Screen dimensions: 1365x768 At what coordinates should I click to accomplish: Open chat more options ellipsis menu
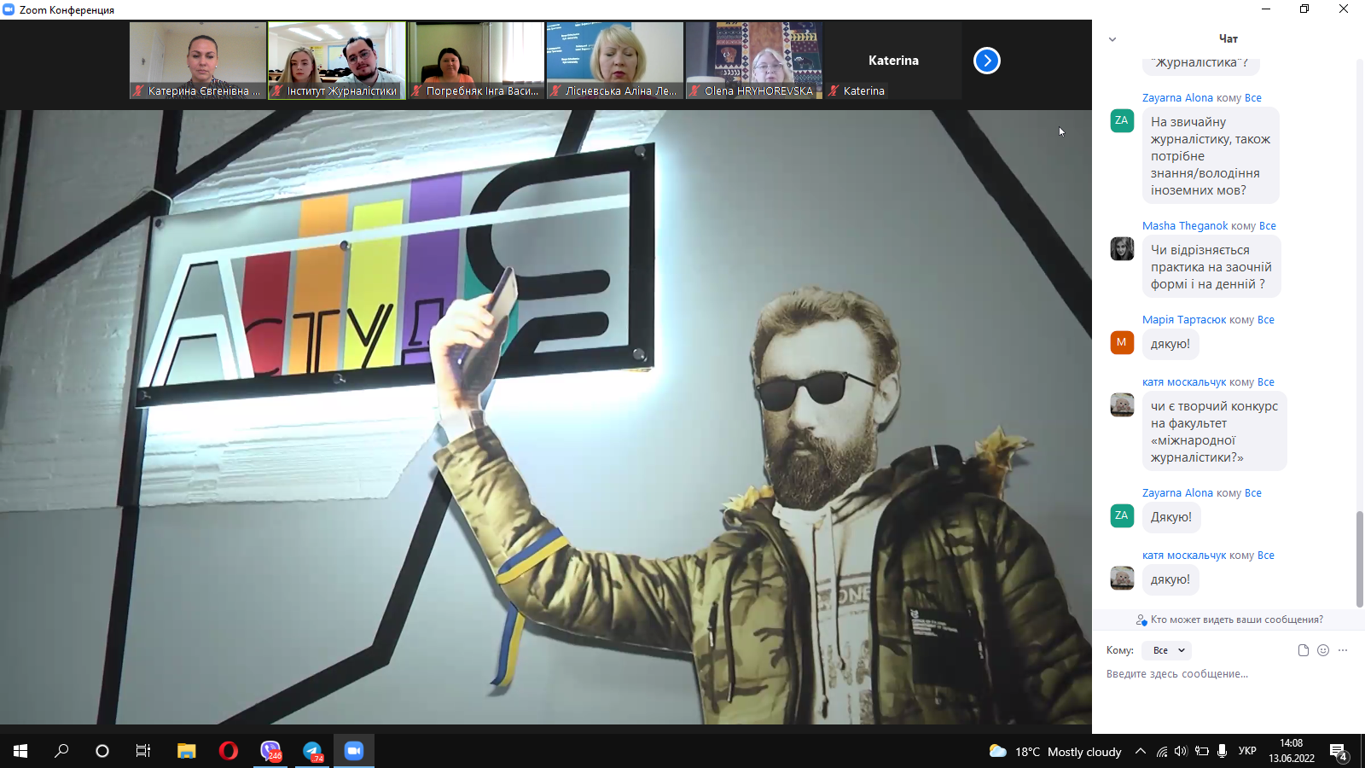click(x=1343, y=650)
